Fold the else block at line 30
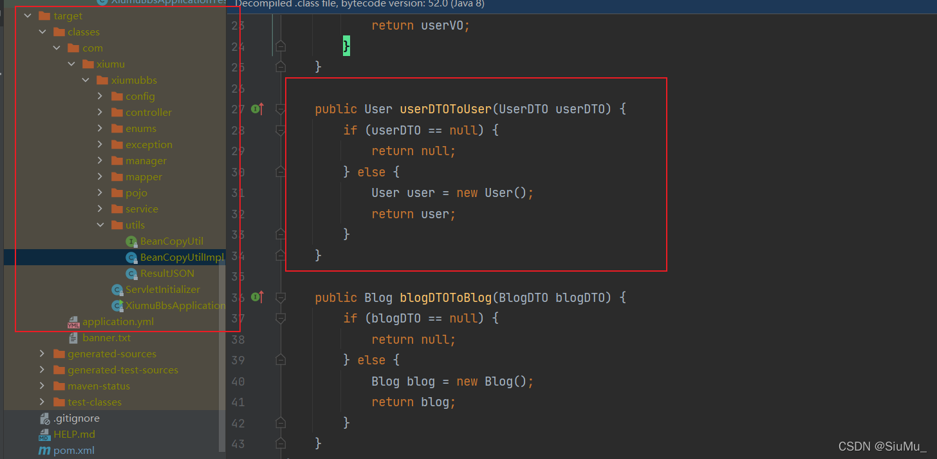The width and height of the screenshot is (937, 459). (x=281, y=172)
